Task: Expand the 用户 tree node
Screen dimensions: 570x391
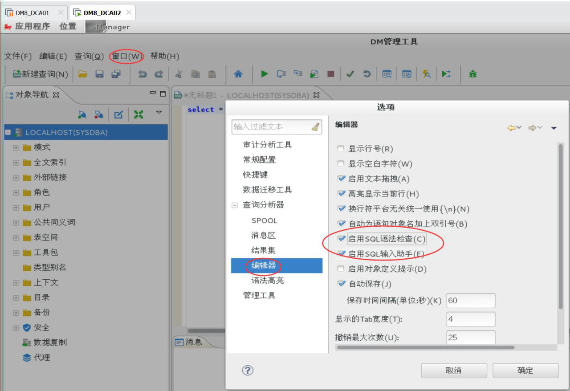Action: tap(16, 208)
